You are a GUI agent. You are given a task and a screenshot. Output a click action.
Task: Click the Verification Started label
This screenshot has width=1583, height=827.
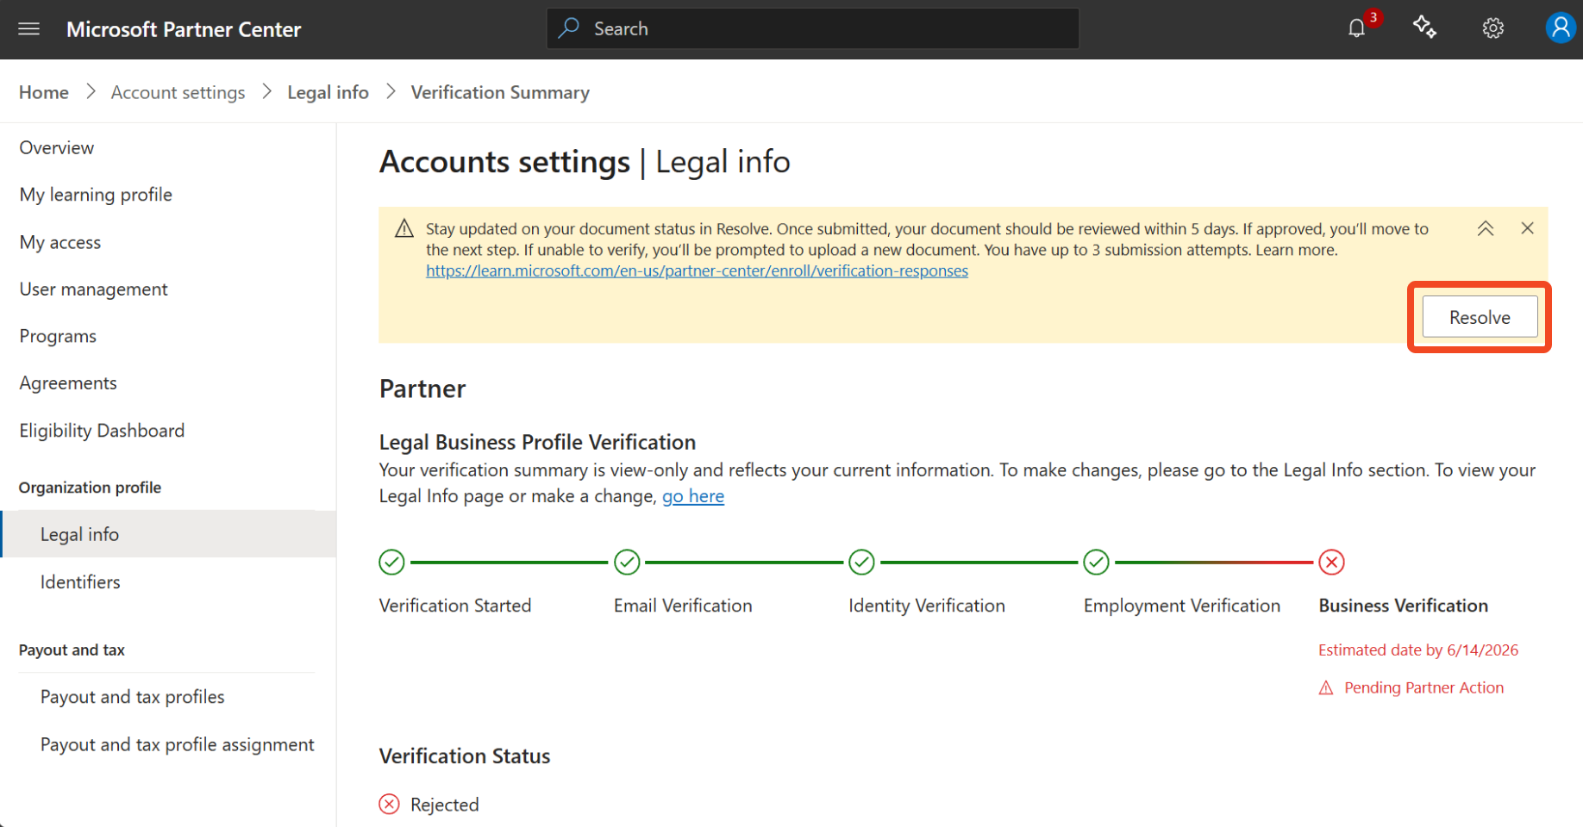point(455,606)
